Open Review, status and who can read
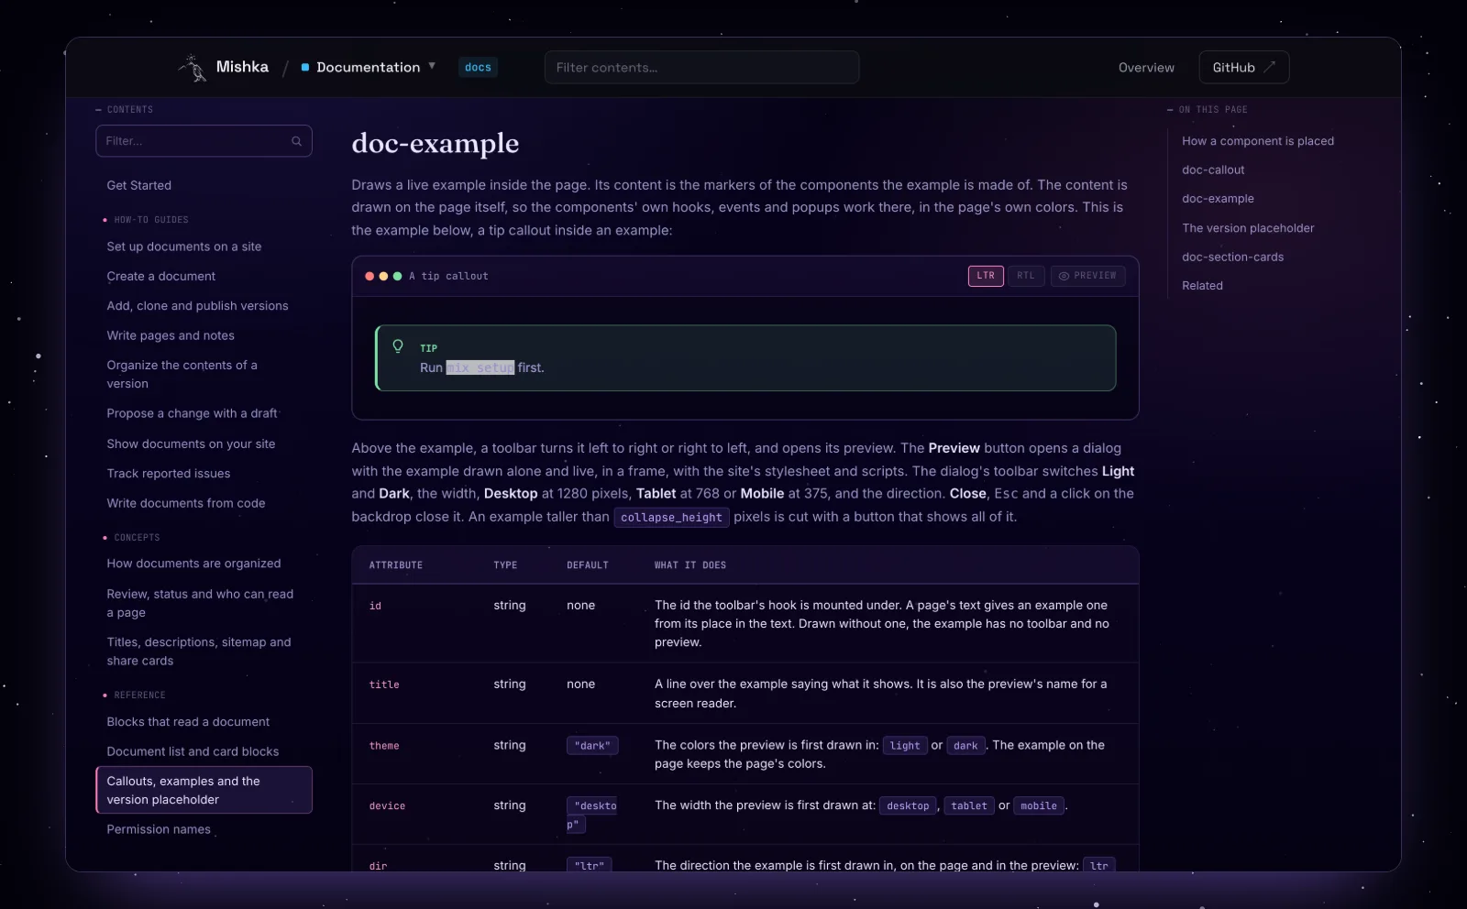This screenshot has height=909, width=1467. [200, 603]
